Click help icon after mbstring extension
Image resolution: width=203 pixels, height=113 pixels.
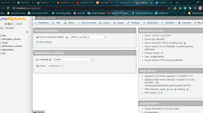click(187, 89)
